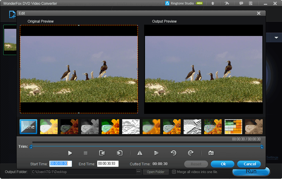Apply the noise effect thumbnail

click(213, 127)
